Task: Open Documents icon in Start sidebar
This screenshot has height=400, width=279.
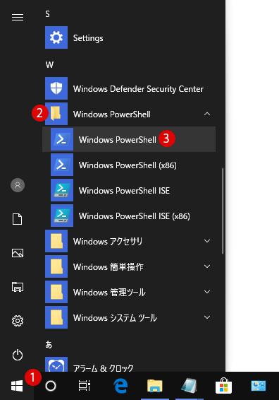Action: click(x=18, y=219)
